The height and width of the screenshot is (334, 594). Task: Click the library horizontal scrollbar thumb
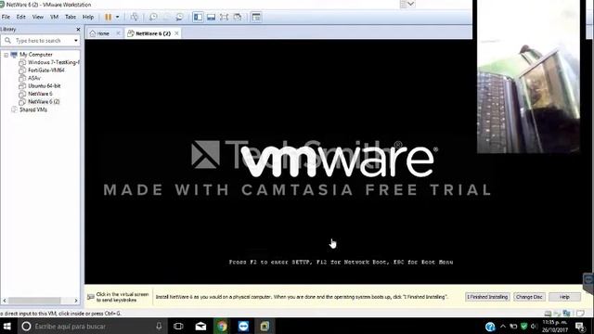34,301
